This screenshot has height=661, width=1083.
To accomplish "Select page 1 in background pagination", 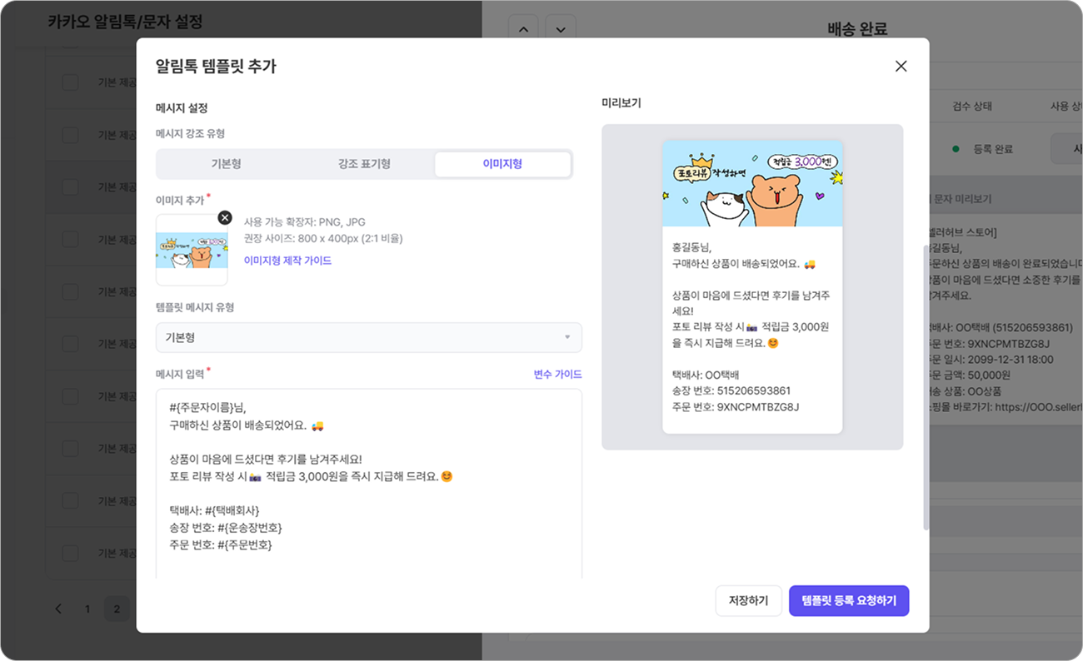I will [87, 609].
